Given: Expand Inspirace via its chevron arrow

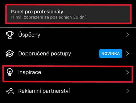Looking at the screenshot, I should coord(127,72).
